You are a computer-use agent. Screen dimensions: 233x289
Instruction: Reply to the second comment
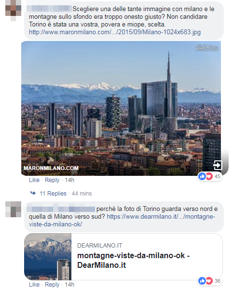coord(52,284)
